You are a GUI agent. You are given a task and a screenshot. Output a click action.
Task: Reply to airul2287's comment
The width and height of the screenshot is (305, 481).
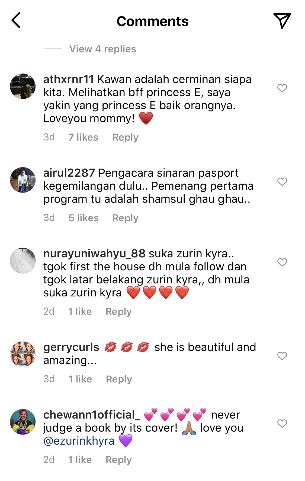pos(126,218)
